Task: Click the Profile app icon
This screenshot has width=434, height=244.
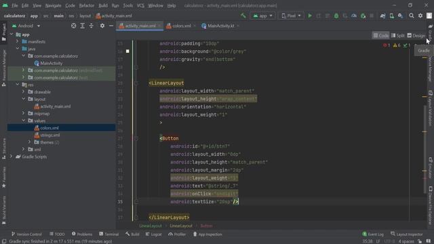Action: click(x=354, y=16)
